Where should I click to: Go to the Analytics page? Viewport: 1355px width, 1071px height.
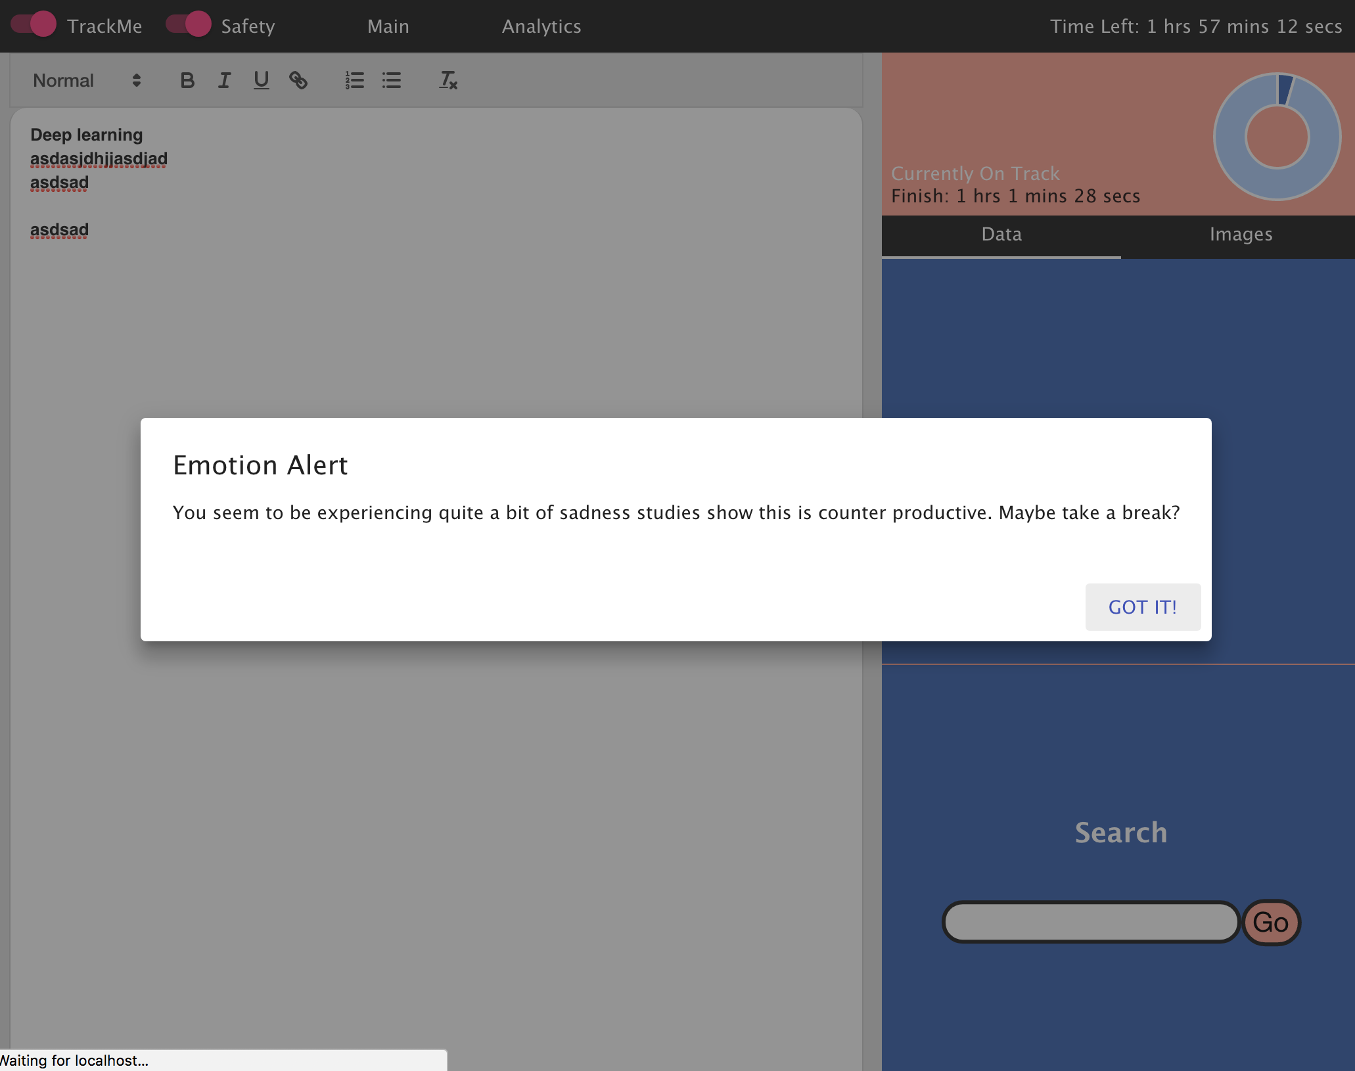click(541, 26)
